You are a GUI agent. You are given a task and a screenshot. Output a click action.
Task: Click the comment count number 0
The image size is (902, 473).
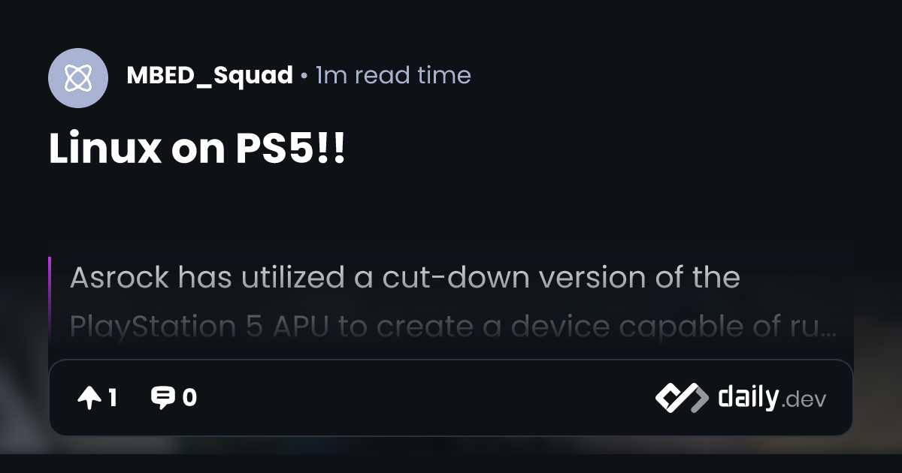(189, 398)
